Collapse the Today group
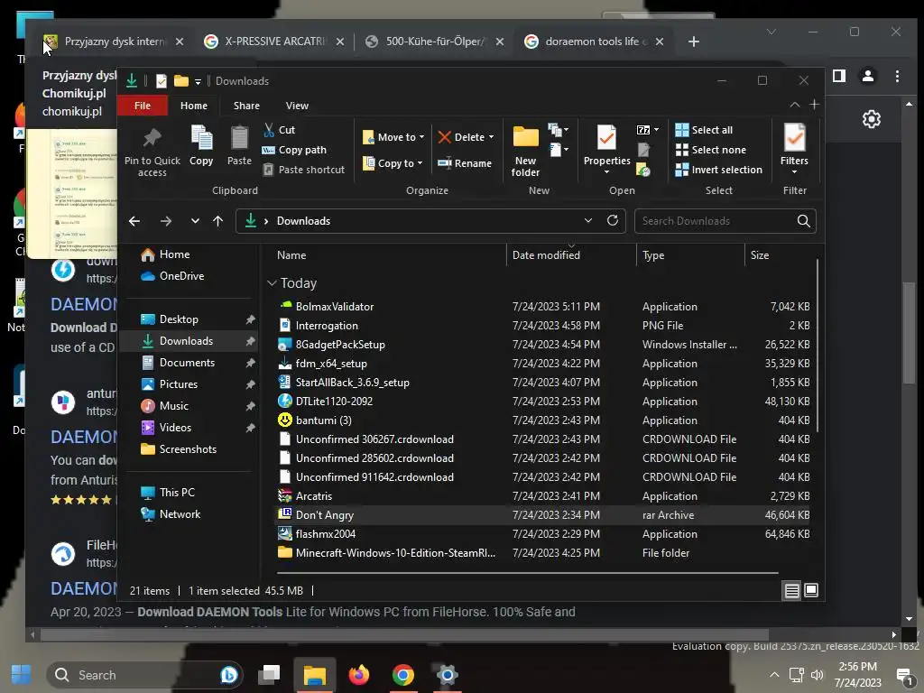The width and height of the screenshot is (924, 693). [272, 283]
